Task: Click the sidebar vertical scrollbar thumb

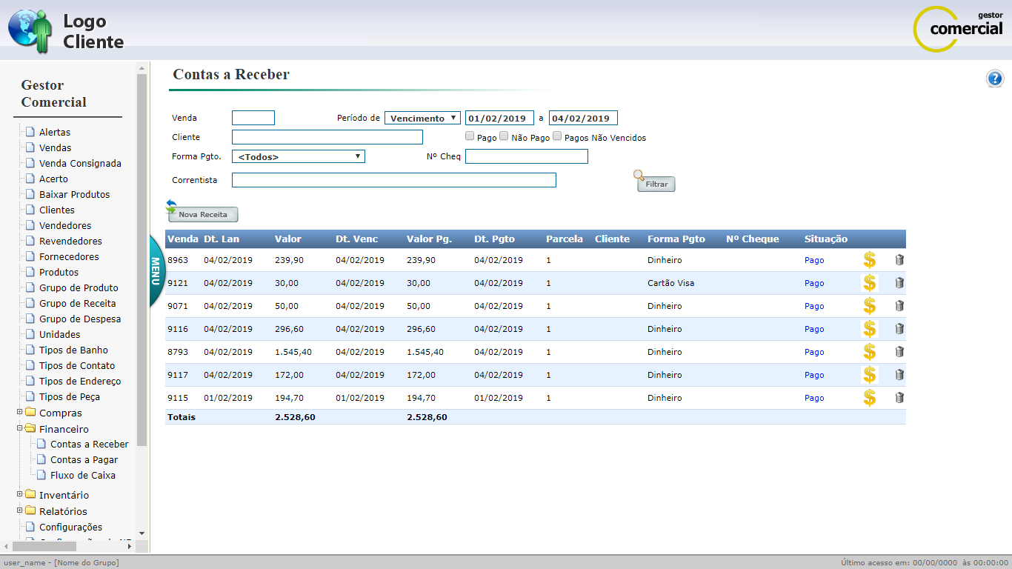Action: click(x=142, y=259)
